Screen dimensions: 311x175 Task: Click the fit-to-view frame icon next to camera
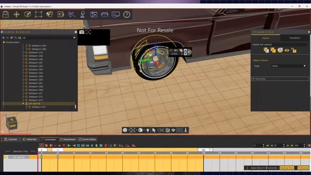[x=88, y=32]
